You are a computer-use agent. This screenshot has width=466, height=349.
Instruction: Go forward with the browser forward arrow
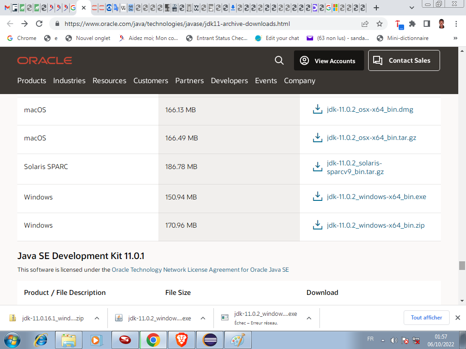pos(25,24)
